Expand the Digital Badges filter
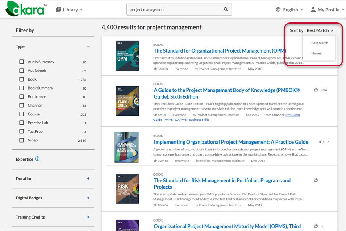Viewport: 346px width, 231px height. coord(88,198)
